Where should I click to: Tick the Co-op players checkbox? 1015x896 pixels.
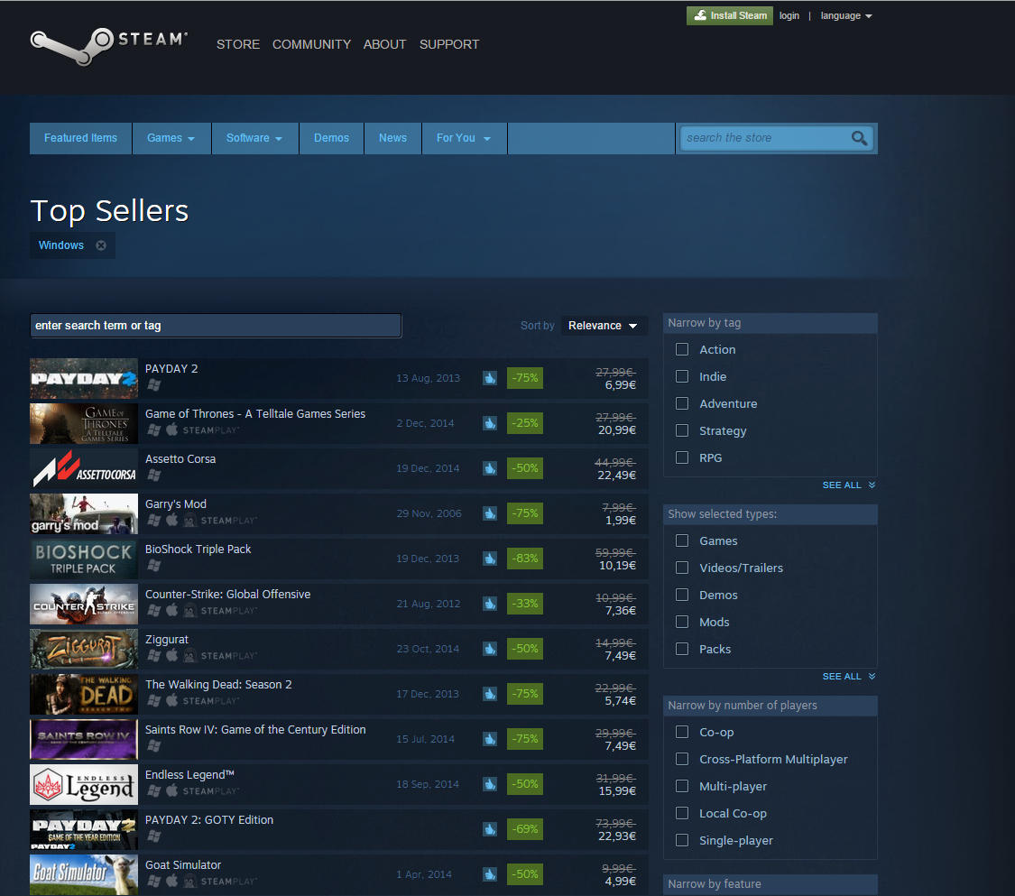682,732
